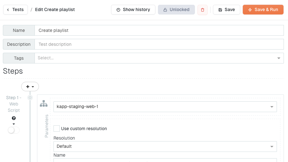288x162 pixels.
Task: Expand the caret under the help icon
Action: [14, 124]
